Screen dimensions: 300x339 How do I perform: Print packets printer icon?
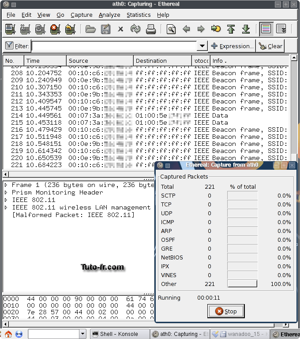point(150,29)
